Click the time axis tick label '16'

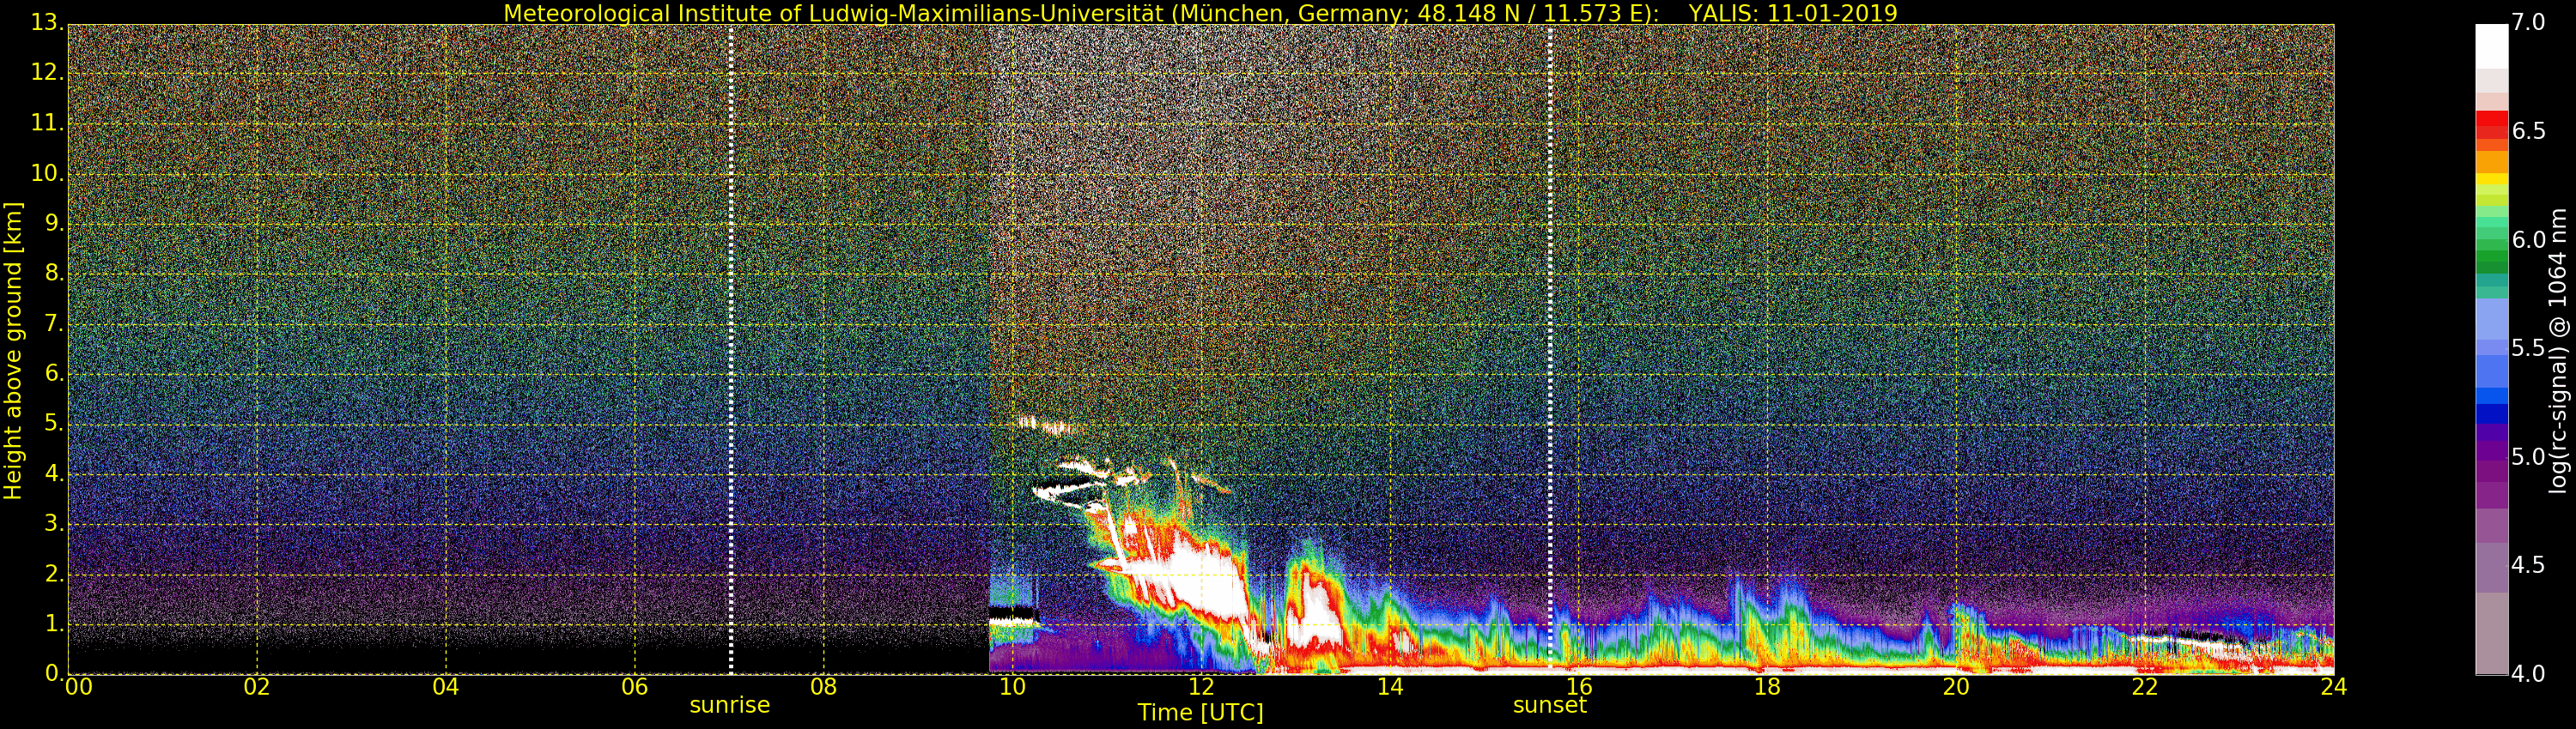(x=1579, y=687)
